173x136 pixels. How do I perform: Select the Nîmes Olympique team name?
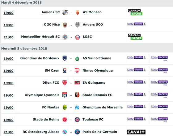coord(98,71)
